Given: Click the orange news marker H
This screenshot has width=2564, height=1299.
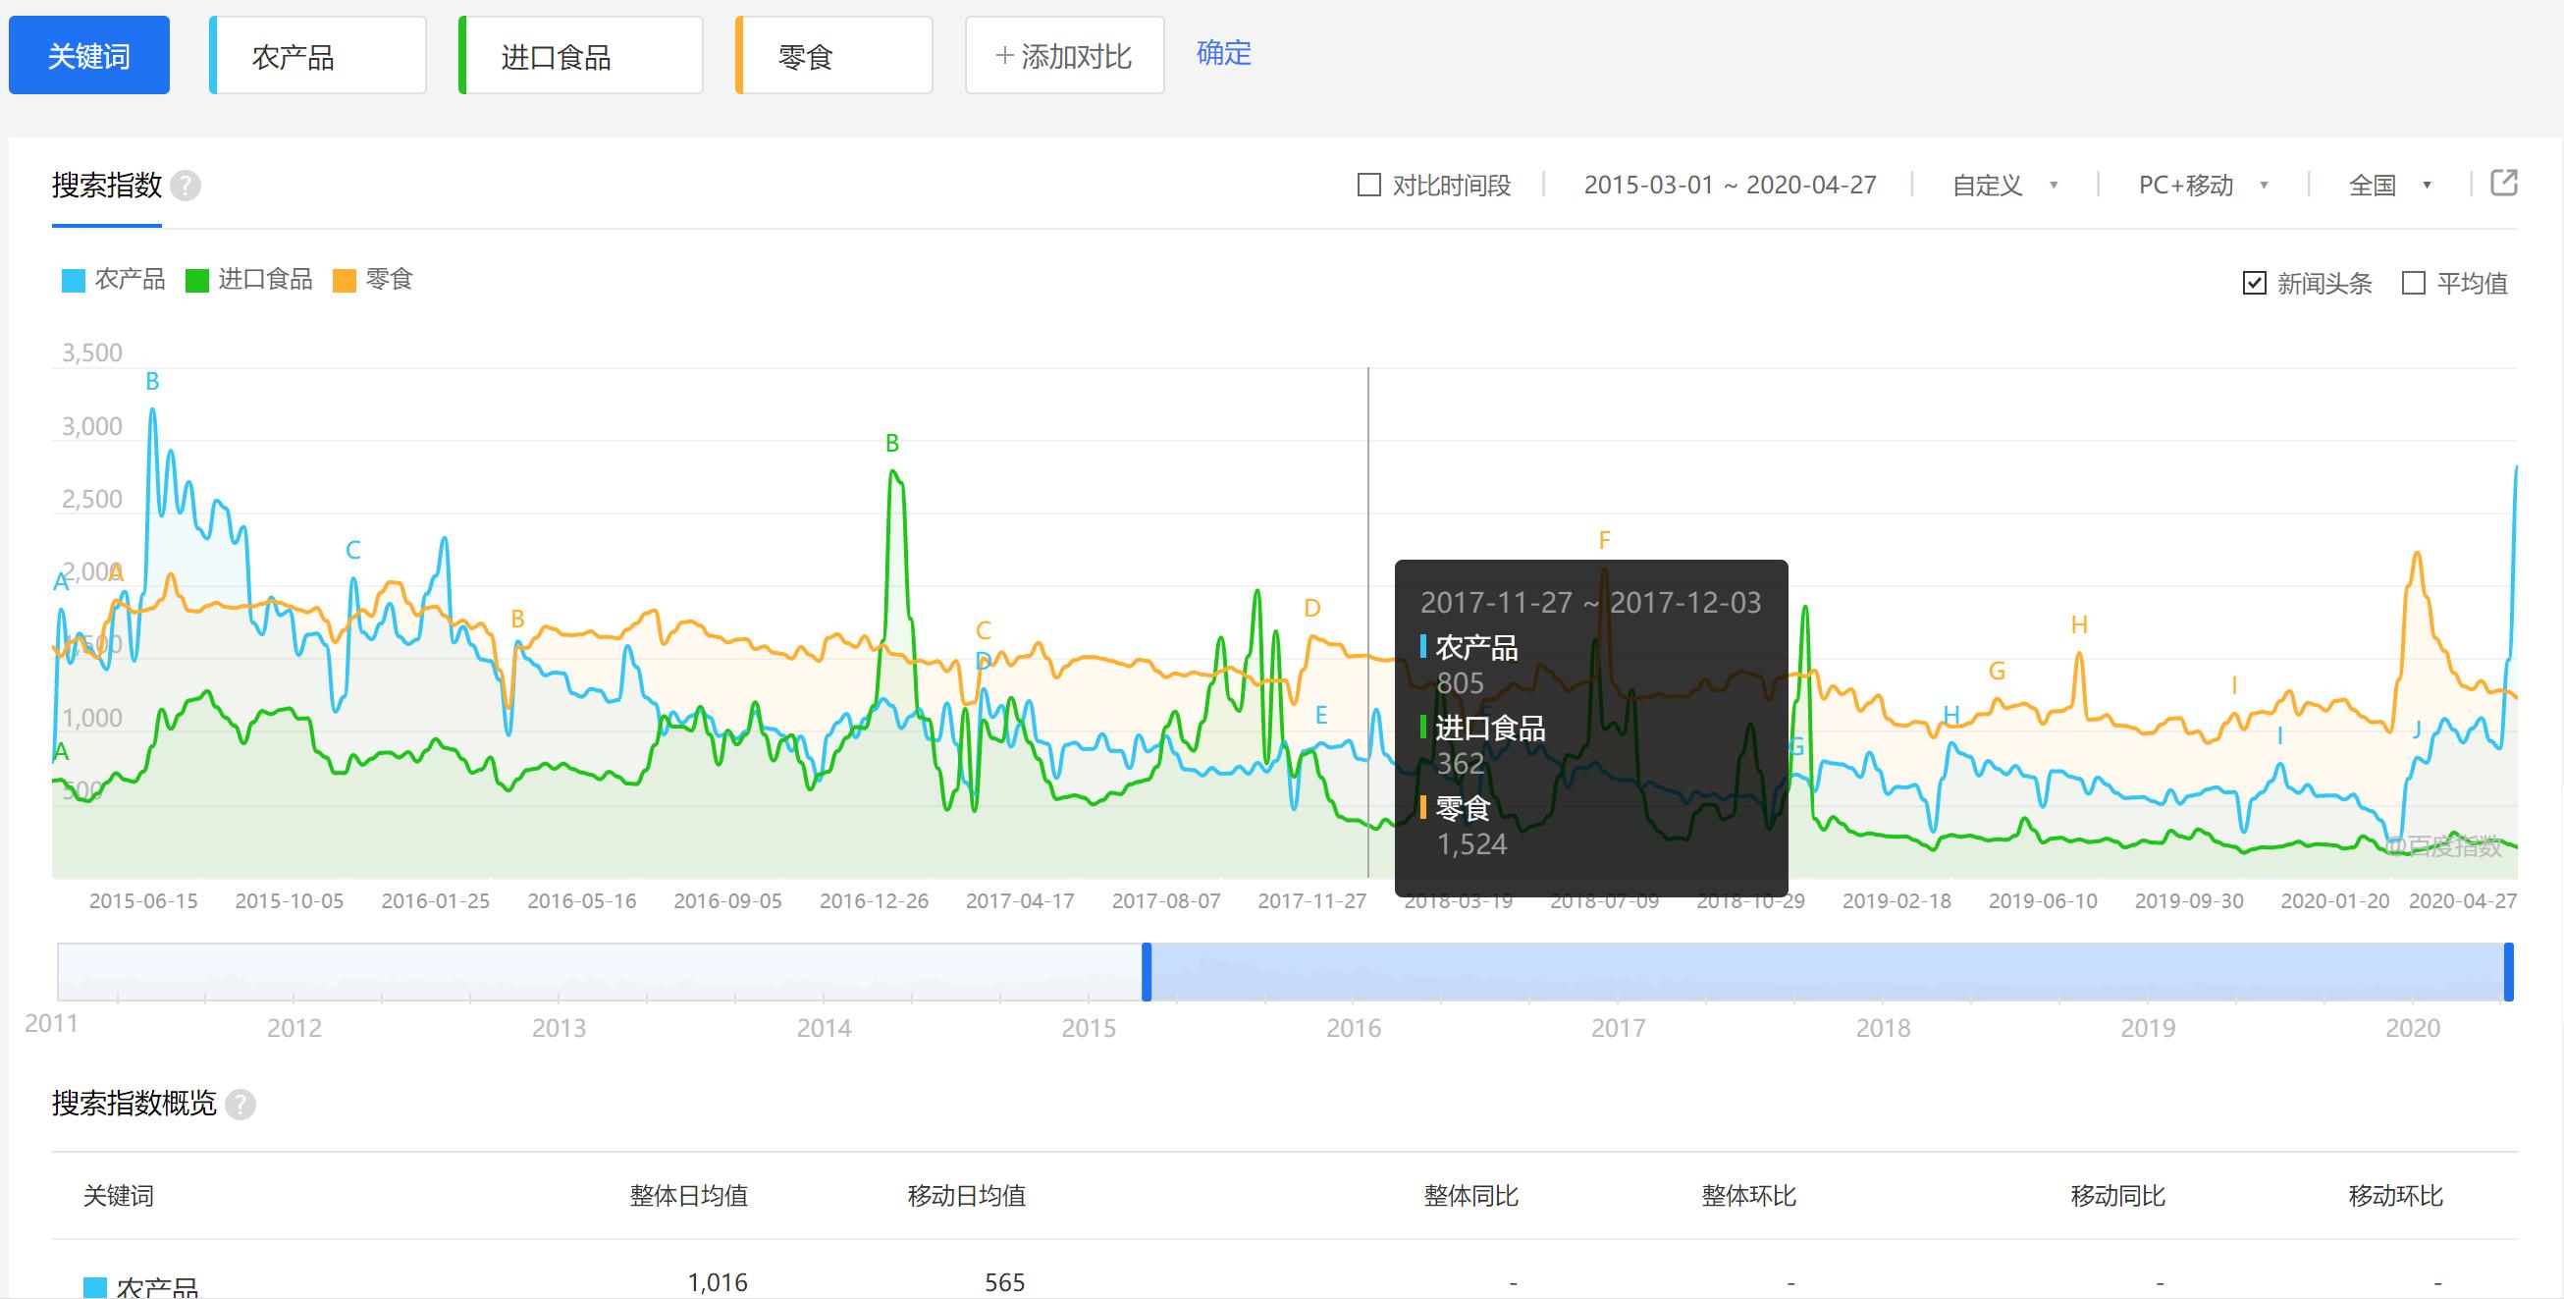Looking at the screenshot, I should pos(2078,625).
